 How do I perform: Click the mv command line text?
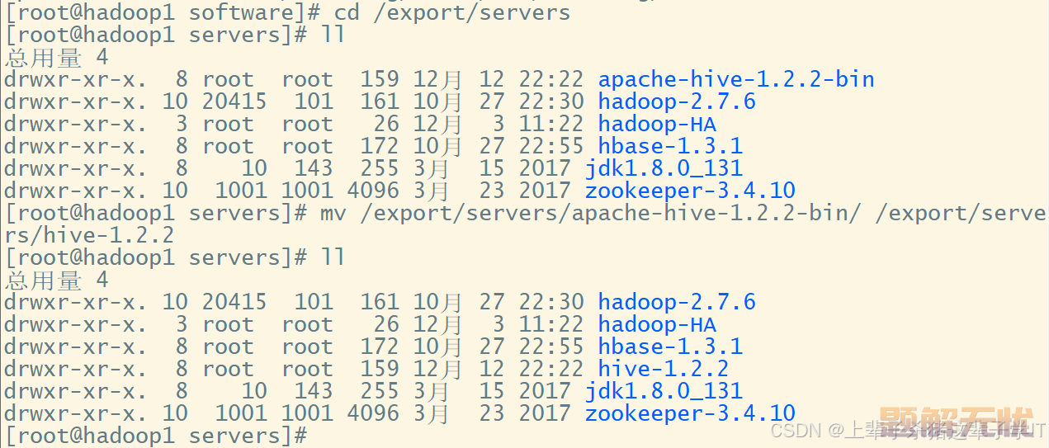tap(684, 213)
